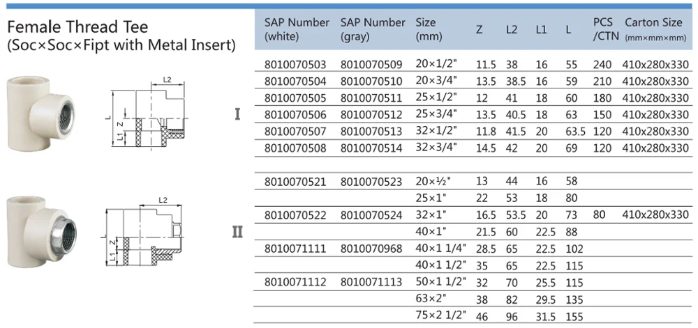Click gray SAP number 8010071113
The height and width of the screenshot is (328, 698).
pos(371,281)
